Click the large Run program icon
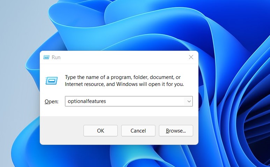 pyautogui.click(x=51, y=81)
